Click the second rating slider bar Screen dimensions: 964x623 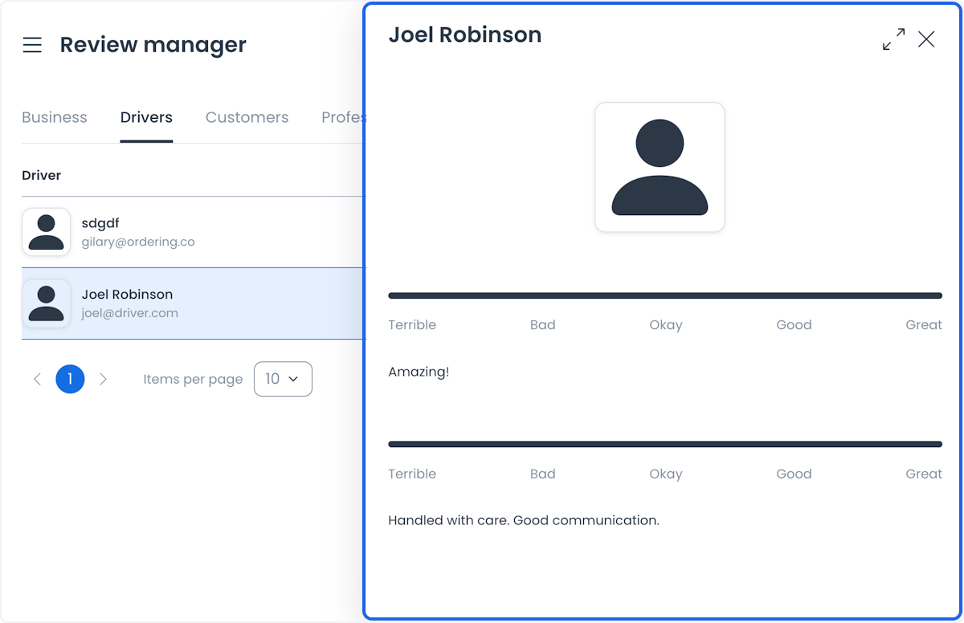click(x=665, y=444)
